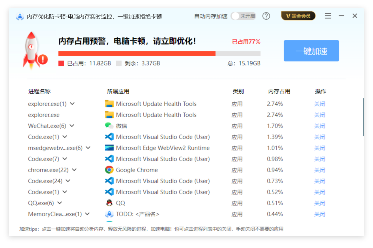Expand the explorer.exe(1) process group

(72, 104)
